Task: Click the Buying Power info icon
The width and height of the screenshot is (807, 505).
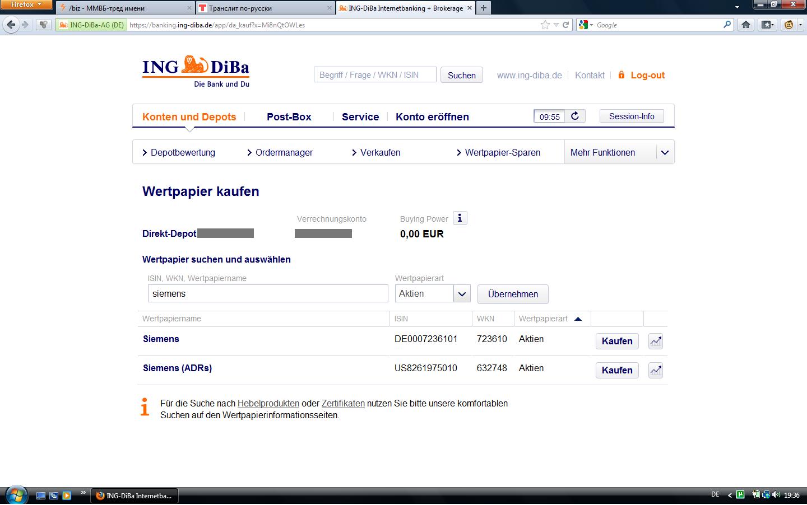Action: (x=460, y=218)
